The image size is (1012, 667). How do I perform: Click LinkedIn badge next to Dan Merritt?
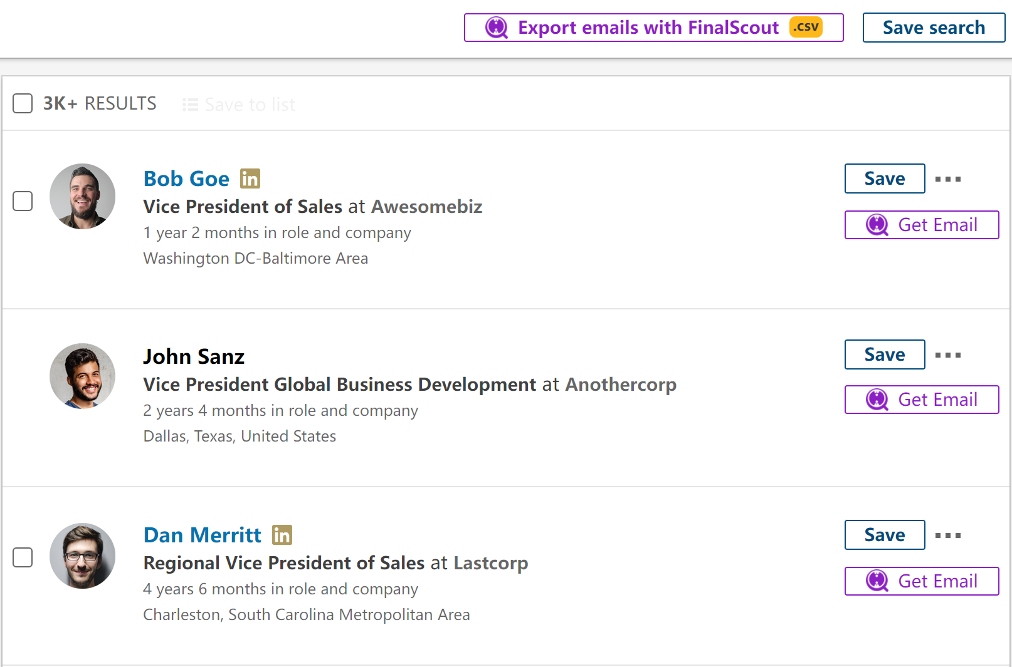coord(282,535)
